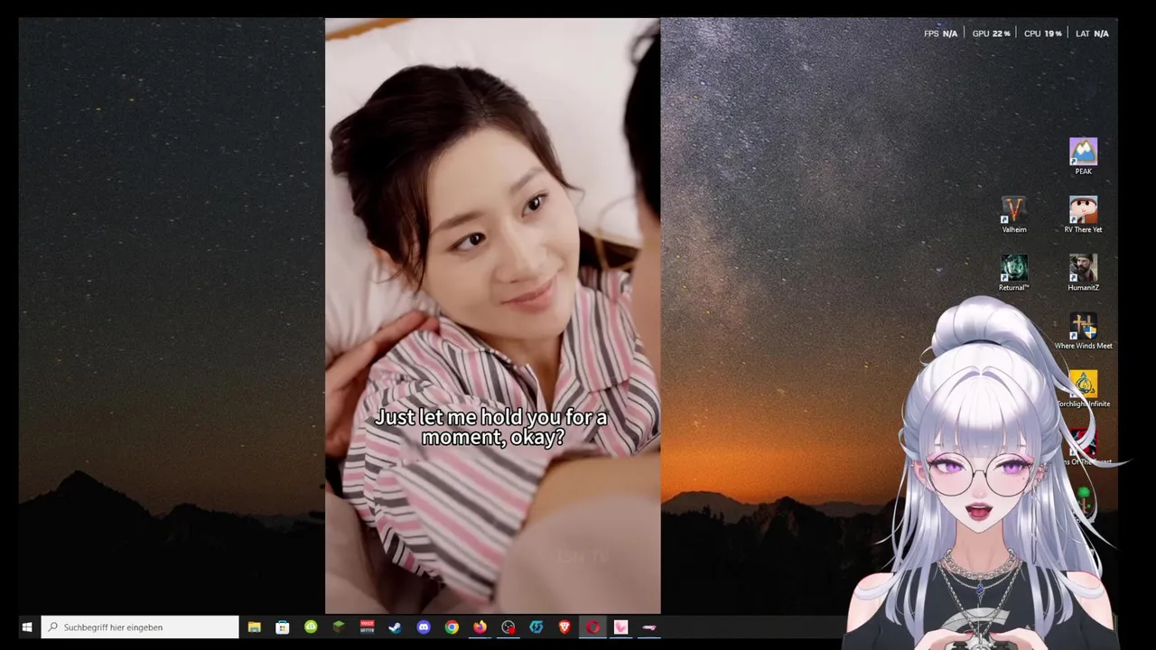Open Discord from the taskbar
The height and width of the screenshot is (650, 1156).
[x=424, y=627]
